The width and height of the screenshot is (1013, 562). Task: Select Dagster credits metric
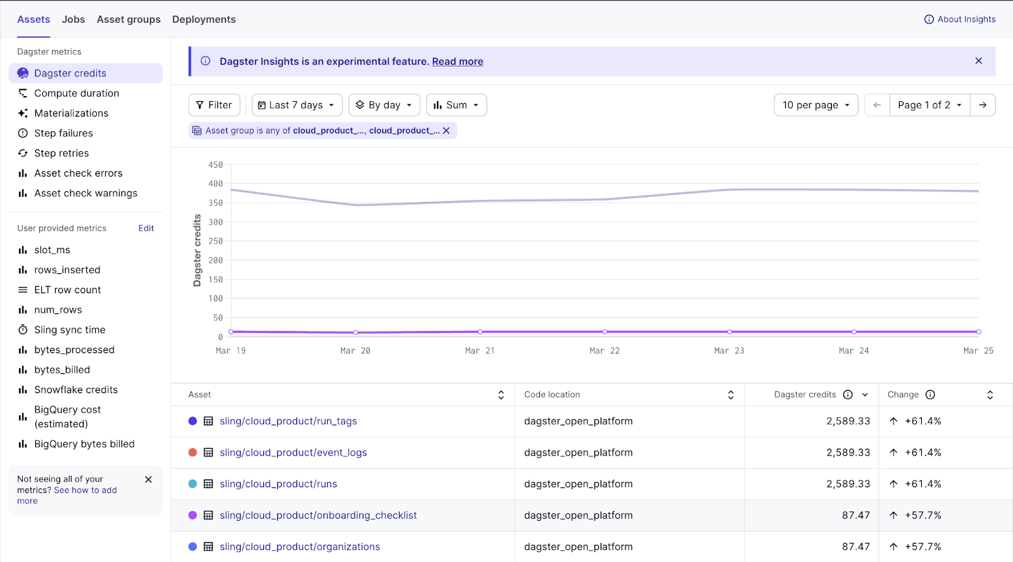click(x=85, y=73)
